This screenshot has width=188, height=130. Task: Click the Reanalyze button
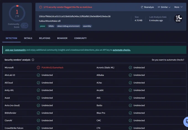pyautogui.click(x=147, y=7)
